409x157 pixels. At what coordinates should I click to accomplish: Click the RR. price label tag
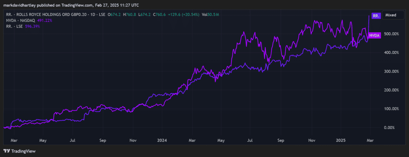click(376, 16)
